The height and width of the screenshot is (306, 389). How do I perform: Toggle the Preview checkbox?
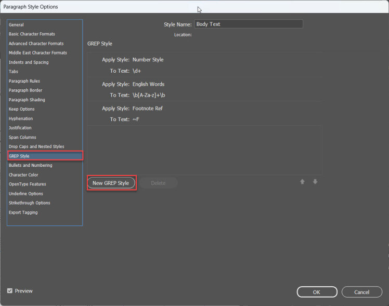point(10,290)
